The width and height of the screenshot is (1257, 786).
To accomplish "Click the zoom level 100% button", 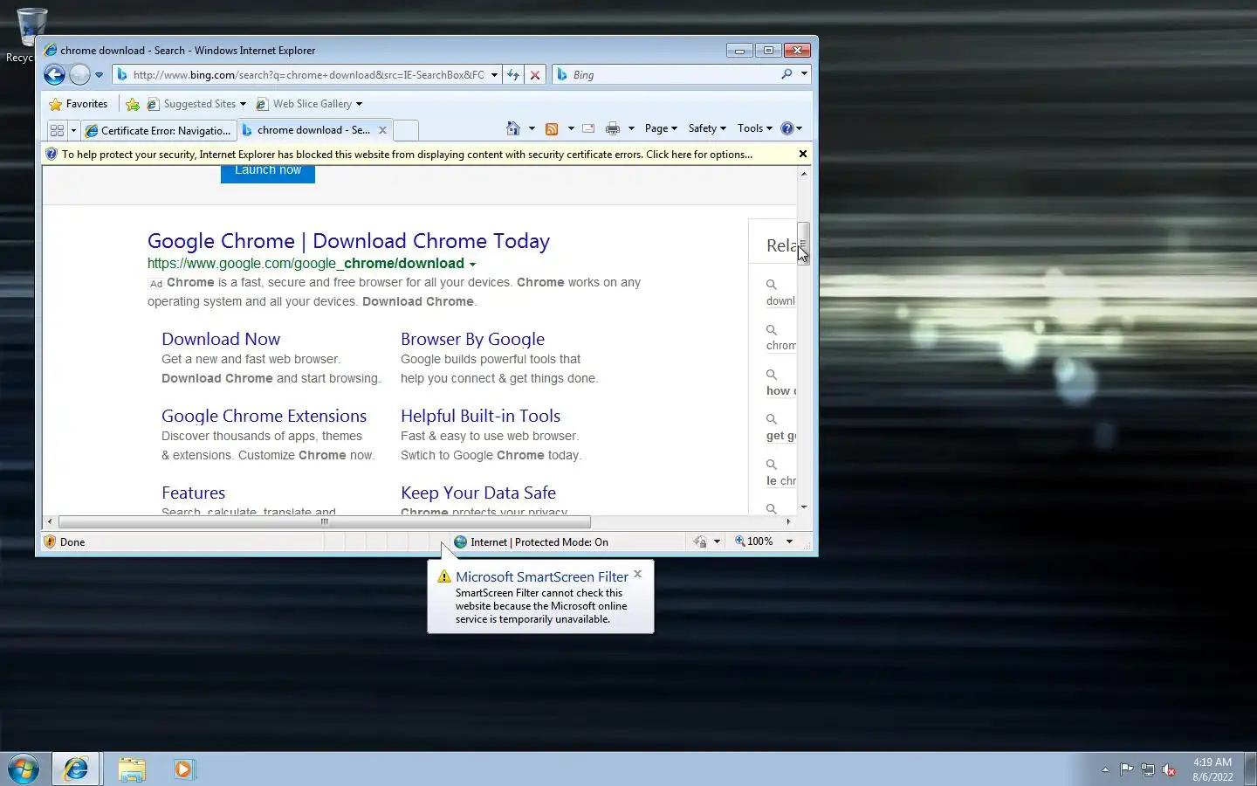I will tap(754, 541).
